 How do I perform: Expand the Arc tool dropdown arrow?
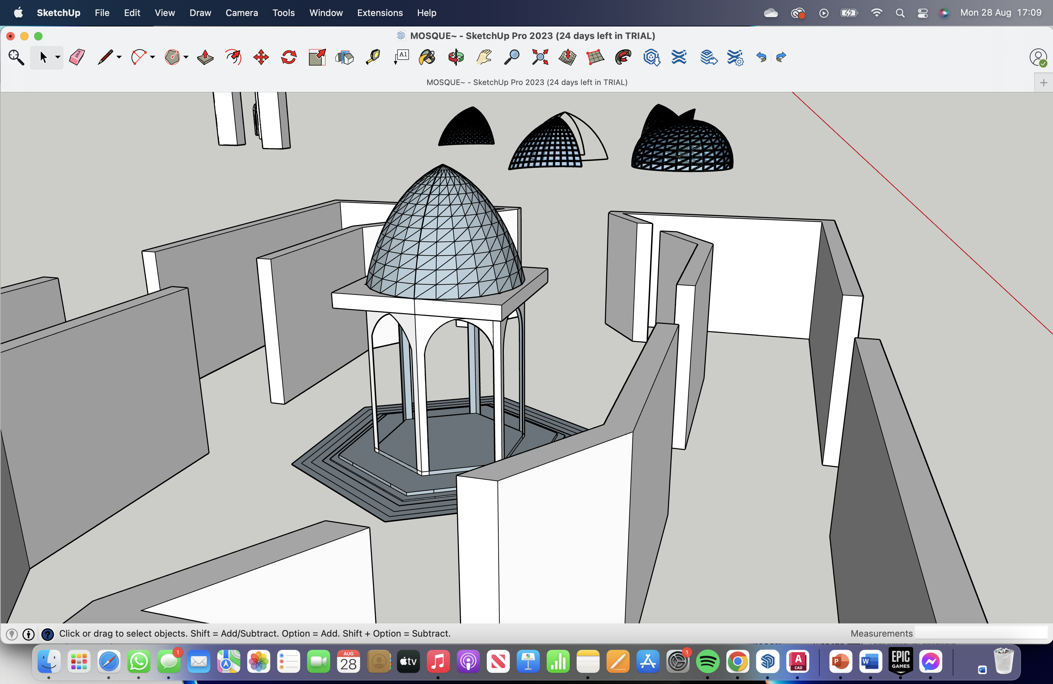[152, 57]
